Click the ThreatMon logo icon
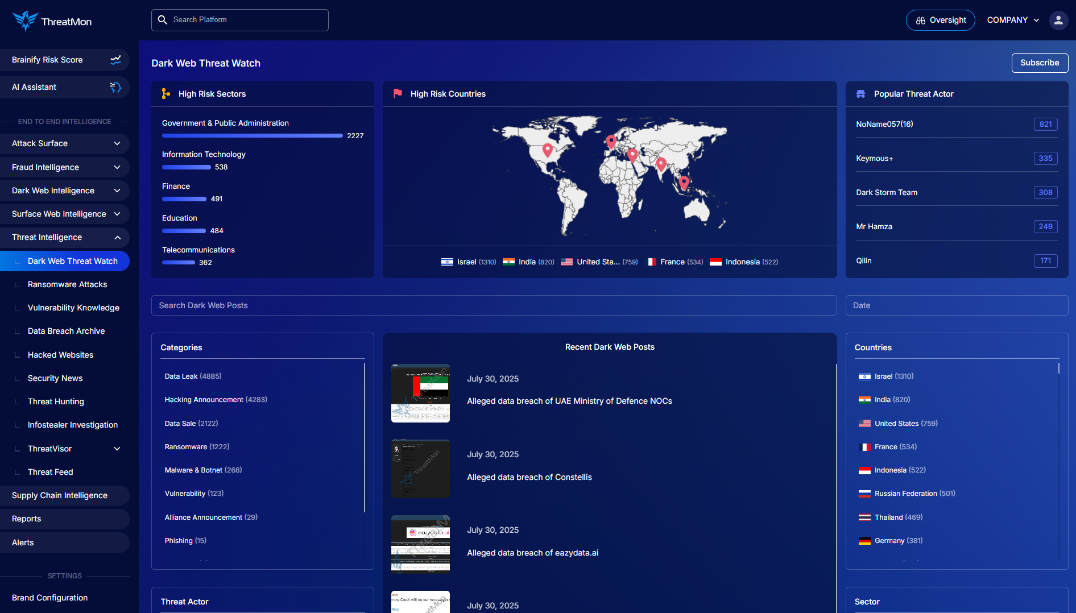1076x613 pixels. [25, 21]
